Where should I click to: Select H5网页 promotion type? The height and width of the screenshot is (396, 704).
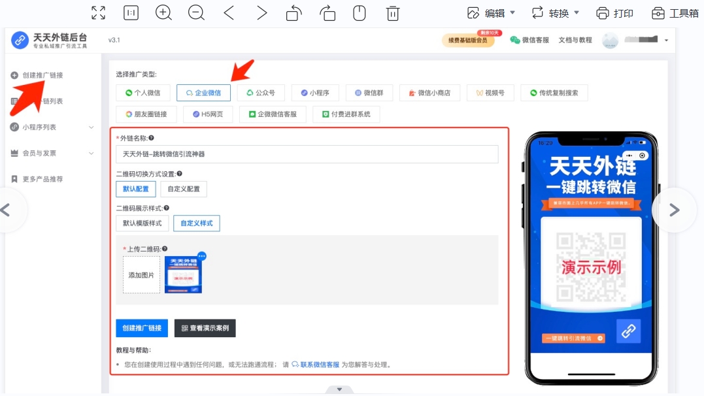(208, 114)
